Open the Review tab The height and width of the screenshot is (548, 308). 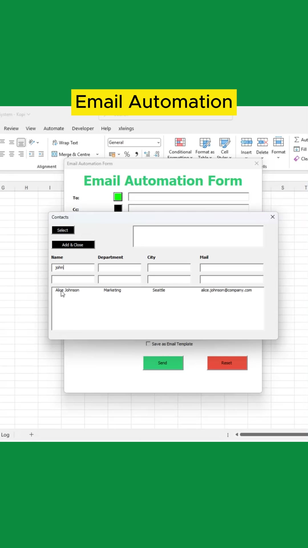coord(11,128)
